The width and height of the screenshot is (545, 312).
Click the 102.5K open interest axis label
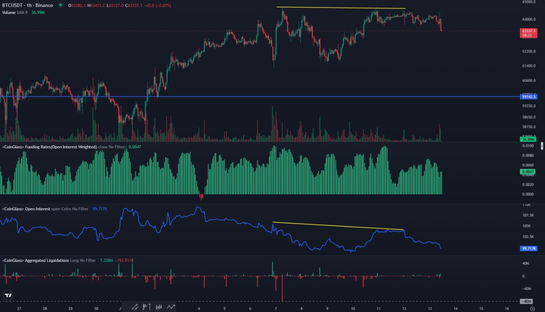[527, 237]
